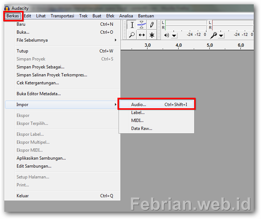The image size is (261, 219).
Task: Open the Bantuan menu
Action: (146, 16)
